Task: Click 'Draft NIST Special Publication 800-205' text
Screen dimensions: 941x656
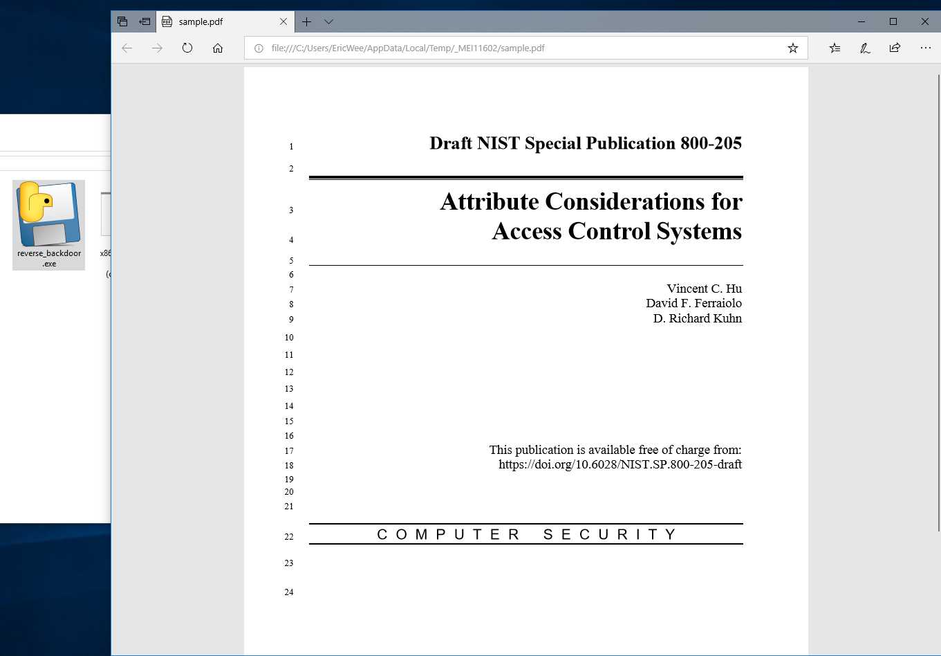Action: pyautogui.click(x=586, y=143)
